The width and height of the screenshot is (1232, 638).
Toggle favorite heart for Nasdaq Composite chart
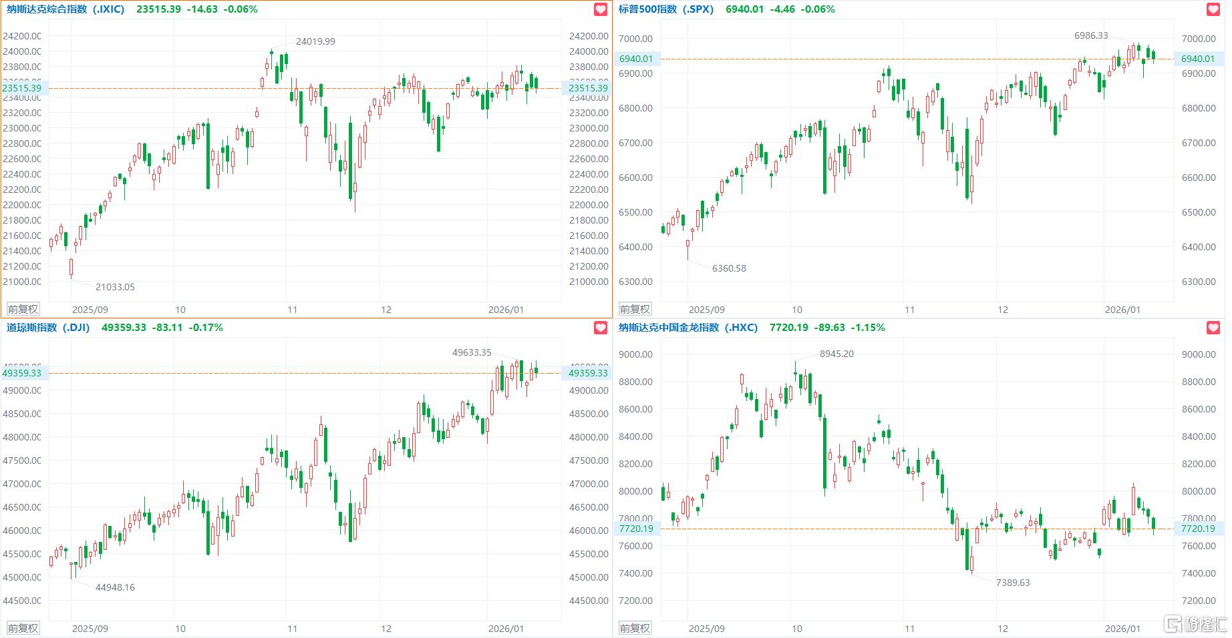(x=601, y=9)
